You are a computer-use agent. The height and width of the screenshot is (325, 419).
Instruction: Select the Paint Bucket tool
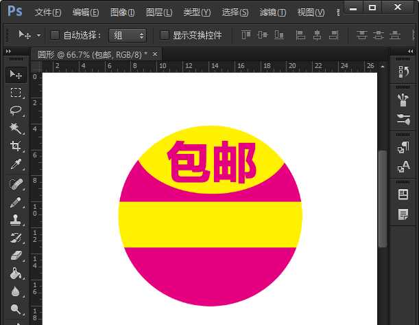tap(16, 273)
